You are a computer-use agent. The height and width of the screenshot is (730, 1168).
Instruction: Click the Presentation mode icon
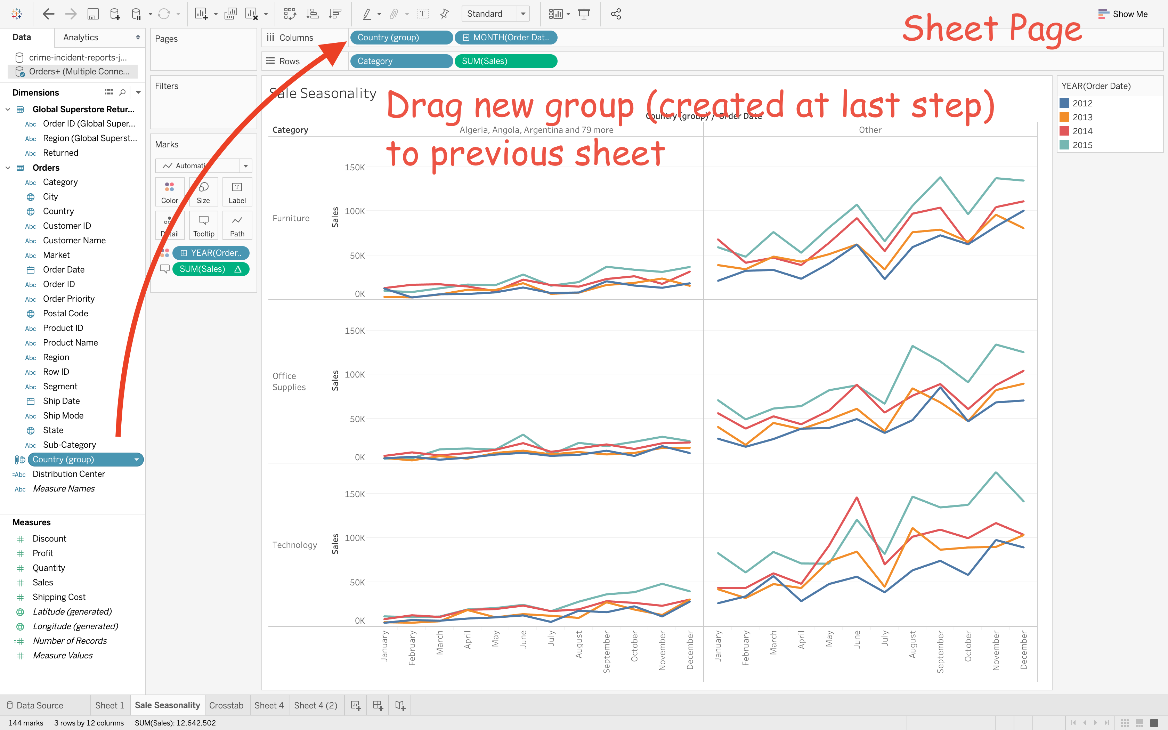click(584, 14)
